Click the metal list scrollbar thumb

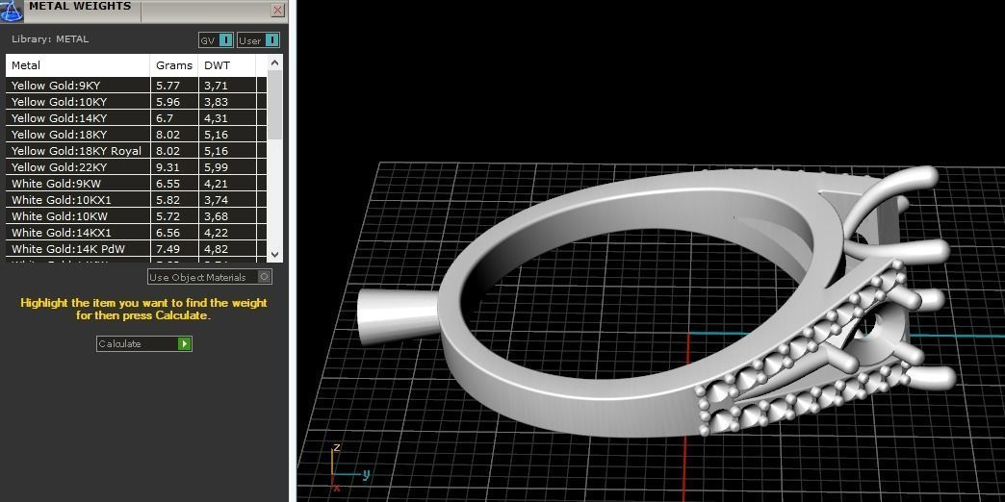(275, 105)
